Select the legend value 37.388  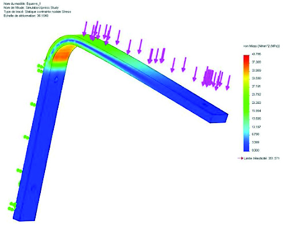click(x=257, y=62)
